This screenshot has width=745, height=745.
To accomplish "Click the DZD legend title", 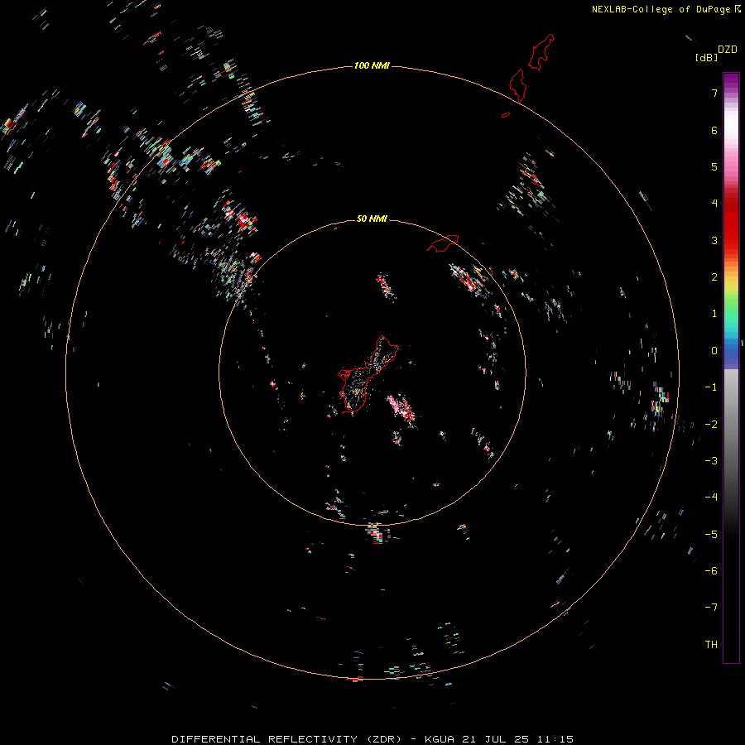I will (728, 50).
